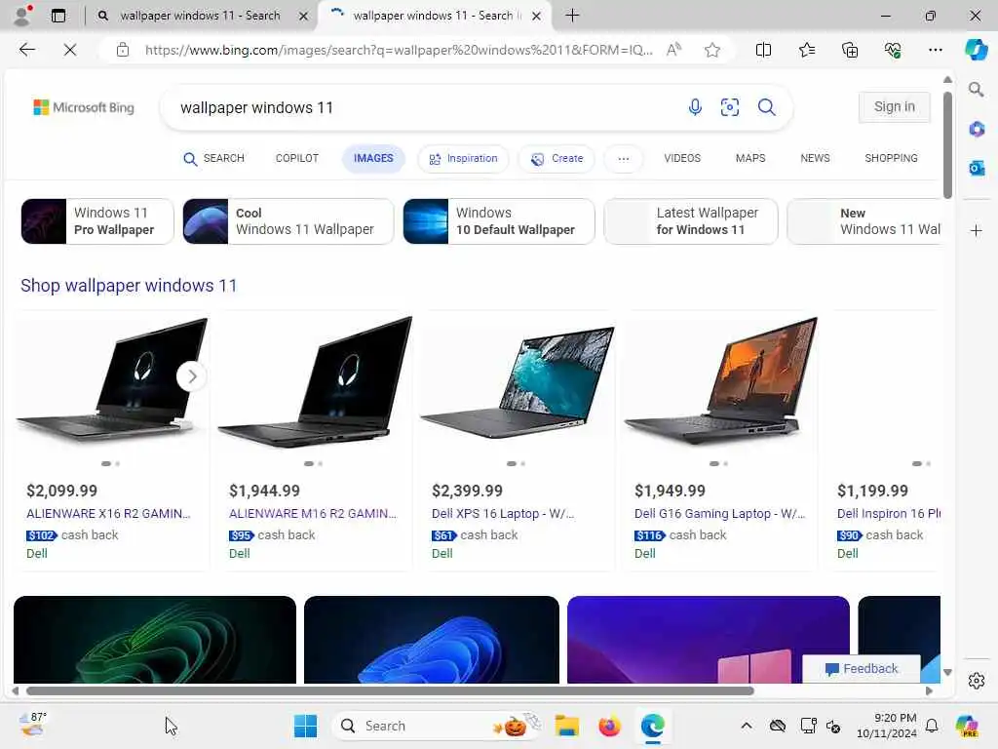998x749 pixels.
Task: Open Microsoft 365 sidebar icon
Action: click(976, 130)
